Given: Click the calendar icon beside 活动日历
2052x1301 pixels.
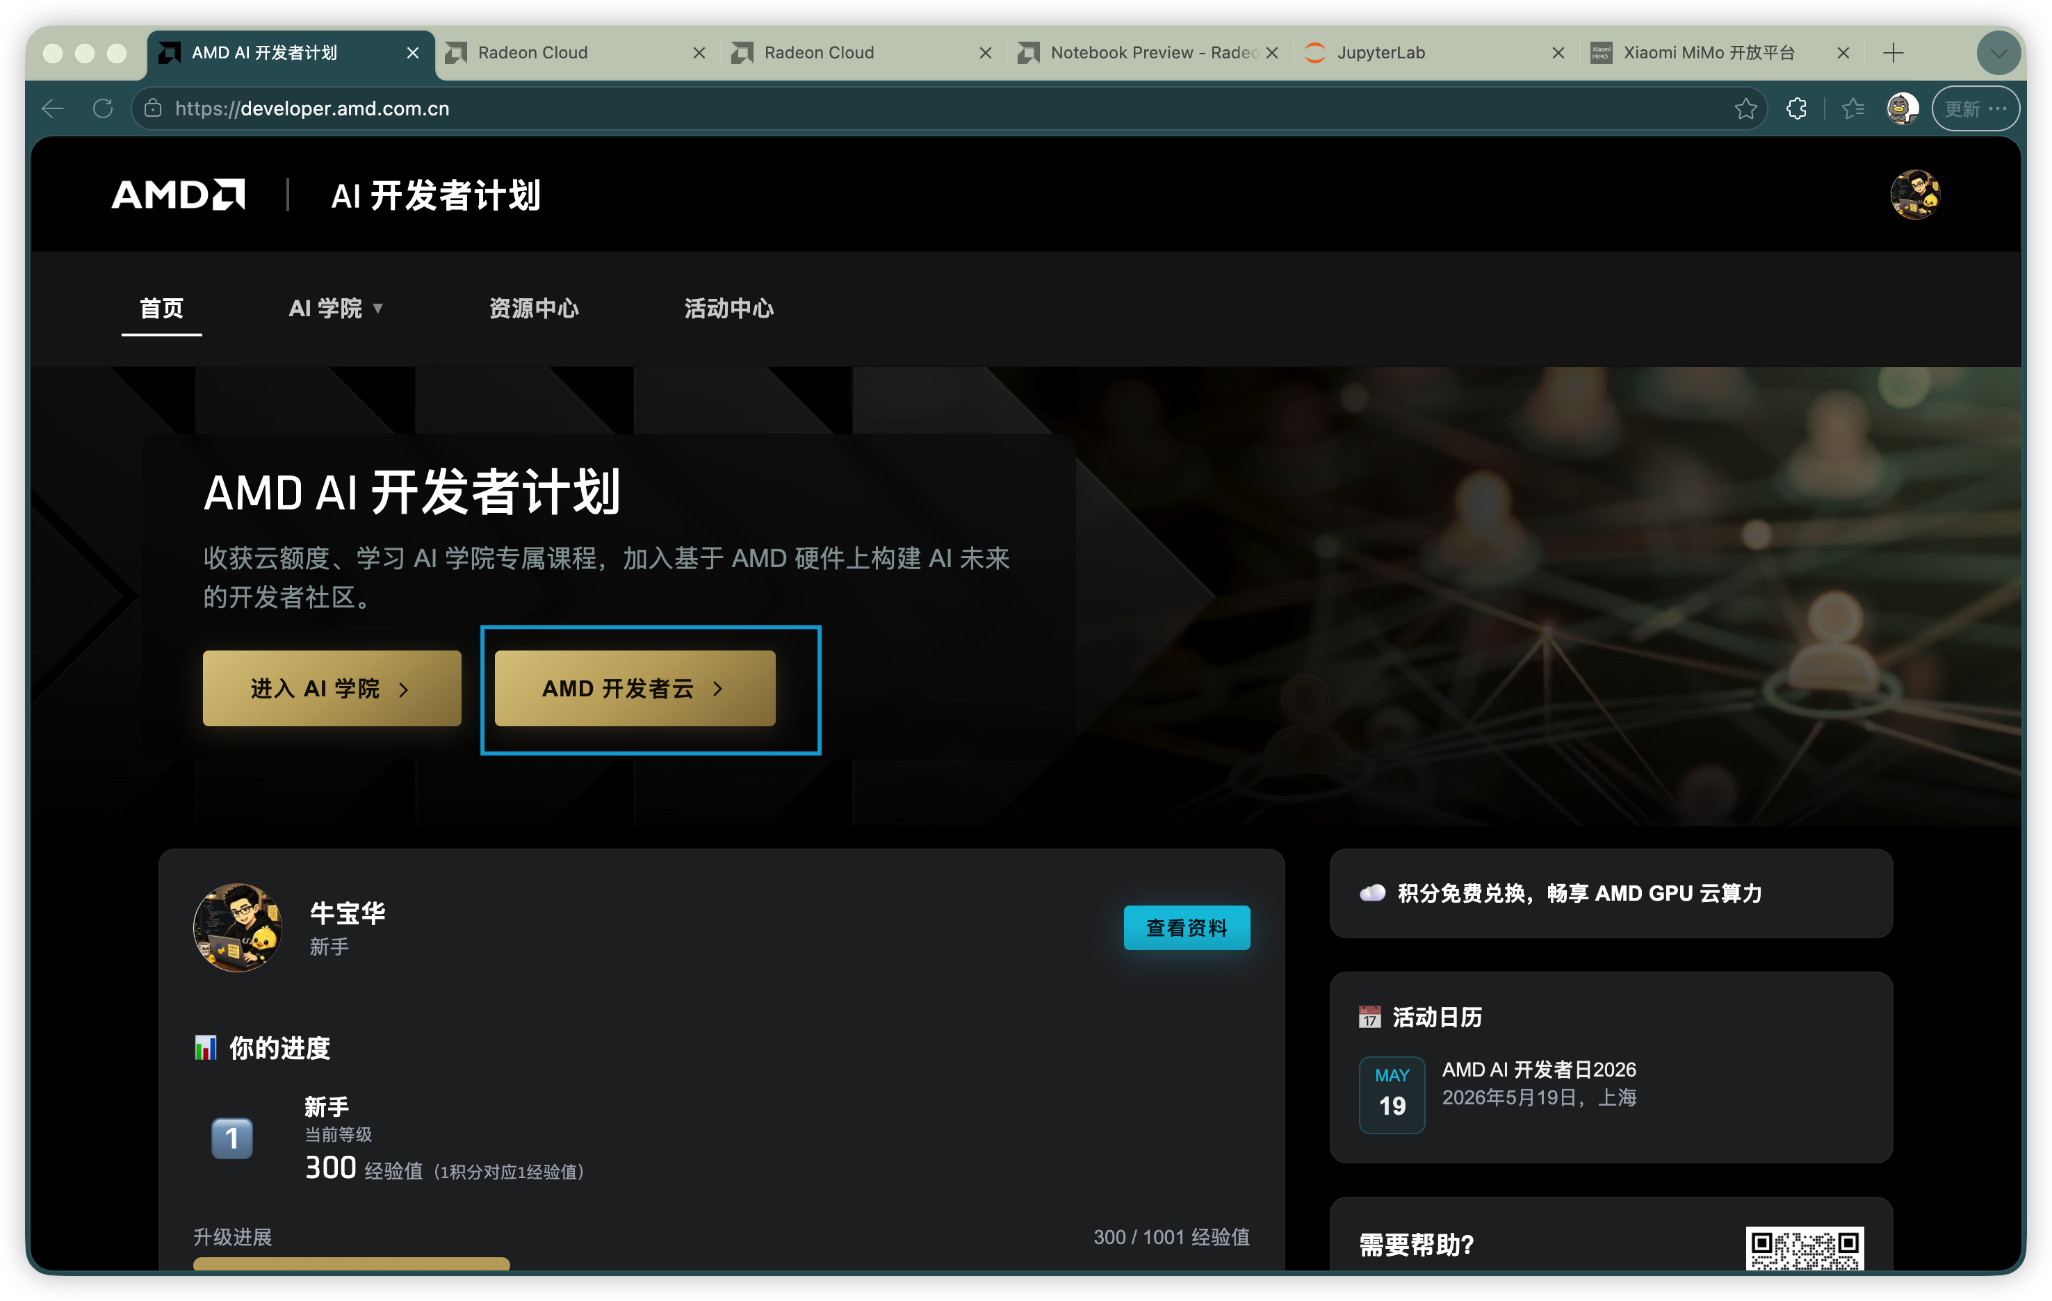Looking at the screenshot, I should pyautogui.click(x=1369, y=1017).
